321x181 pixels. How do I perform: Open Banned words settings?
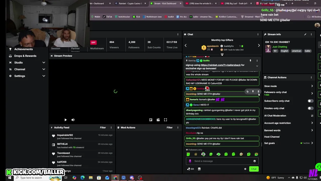pos(289,130)
